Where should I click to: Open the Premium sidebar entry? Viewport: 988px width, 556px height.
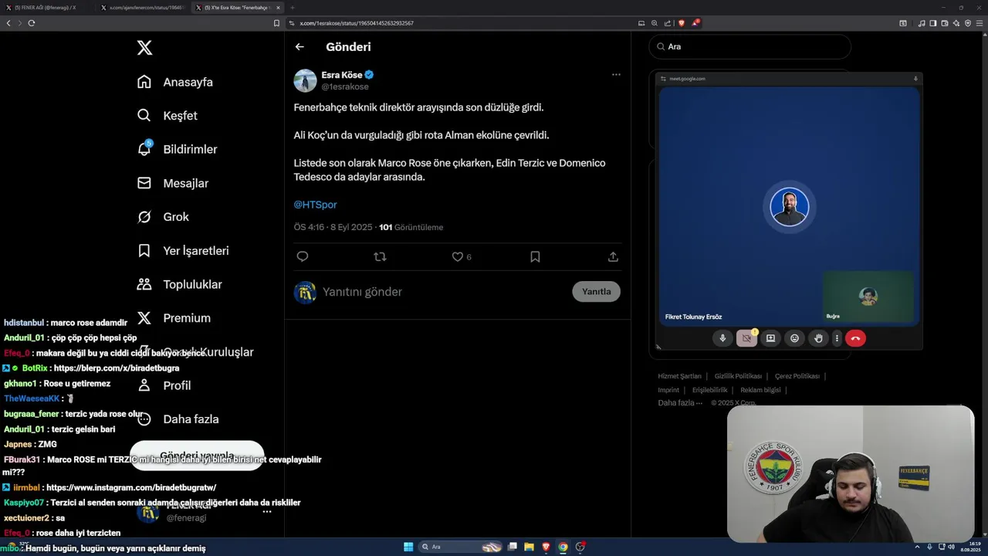tap(174, 318)
